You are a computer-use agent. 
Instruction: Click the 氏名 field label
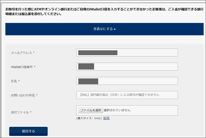pos(14,81)
